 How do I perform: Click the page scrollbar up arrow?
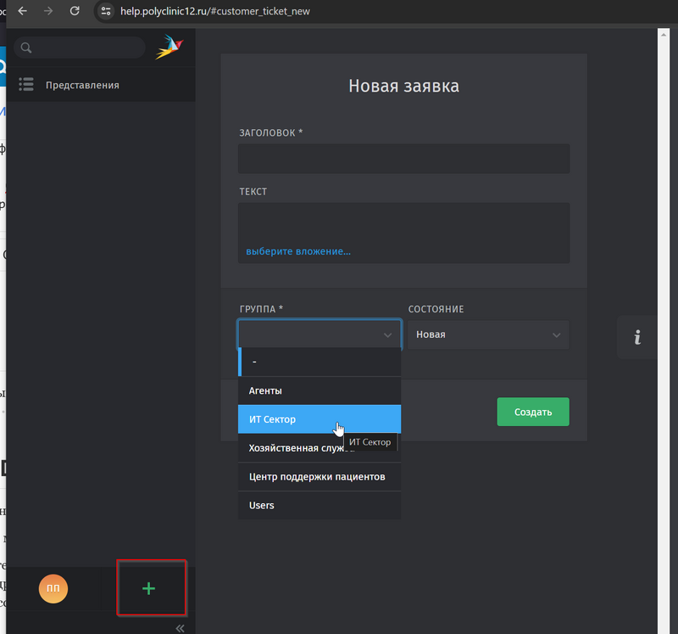[664, 34]
